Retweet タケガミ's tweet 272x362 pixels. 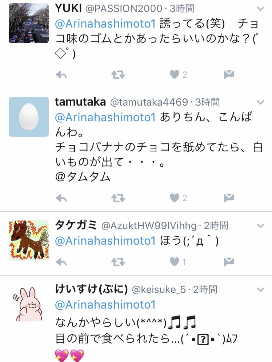pos(118,262)
